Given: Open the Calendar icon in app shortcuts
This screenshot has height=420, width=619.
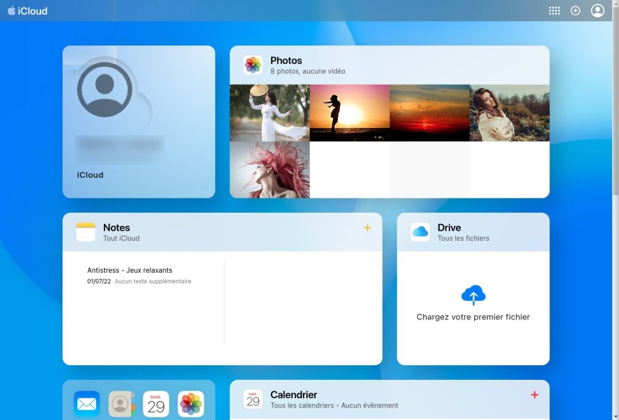Looking at the screenshot, I should (x=156, y=404).
